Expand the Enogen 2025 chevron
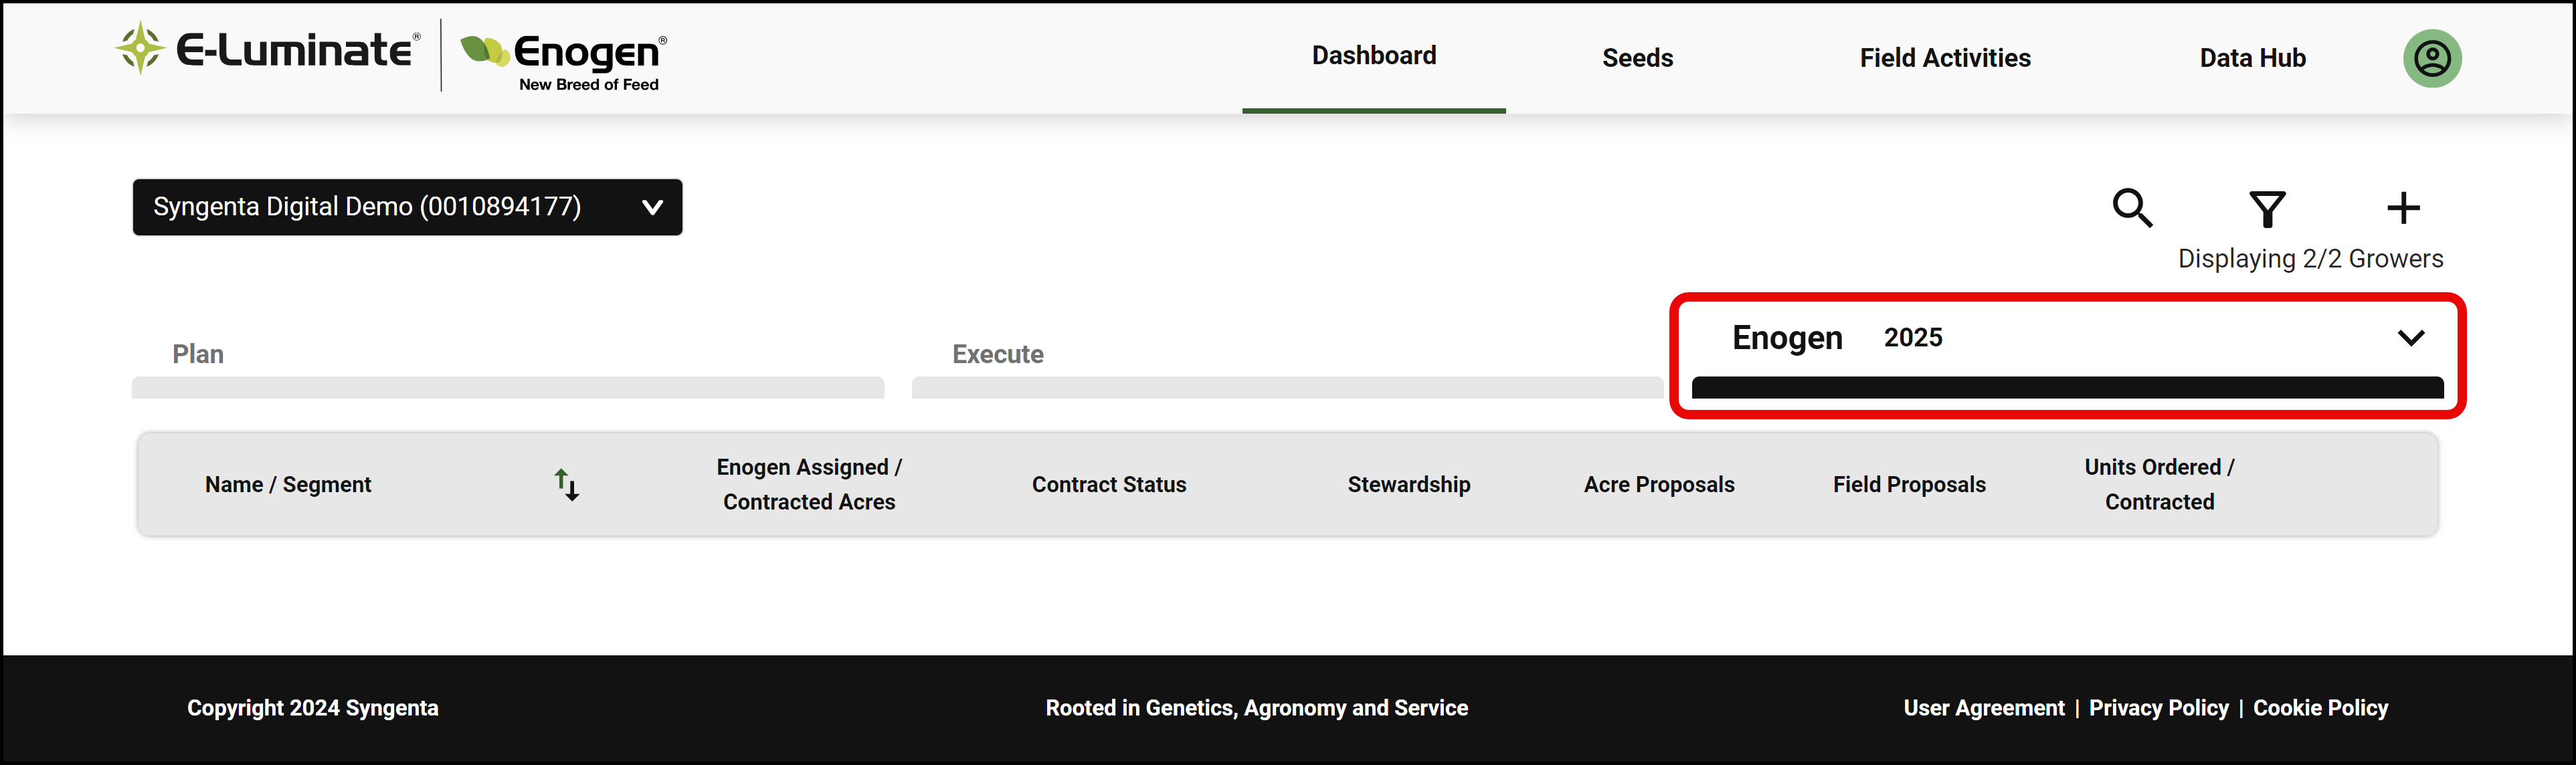 click(x=2411, y=338)
